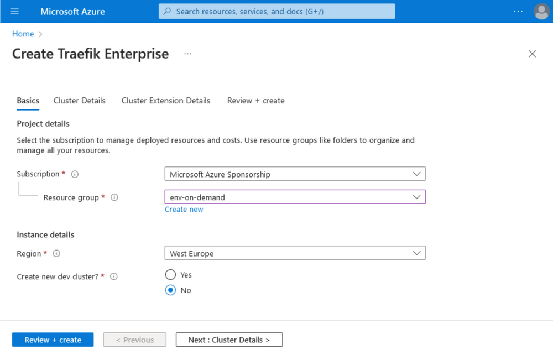Open the more options ellipsis in top bar

pos(518,11)
